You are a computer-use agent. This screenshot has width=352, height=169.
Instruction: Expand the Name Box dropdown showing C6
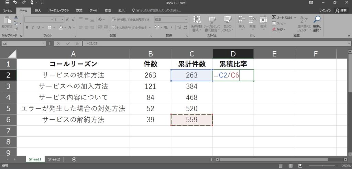(43, 44)
